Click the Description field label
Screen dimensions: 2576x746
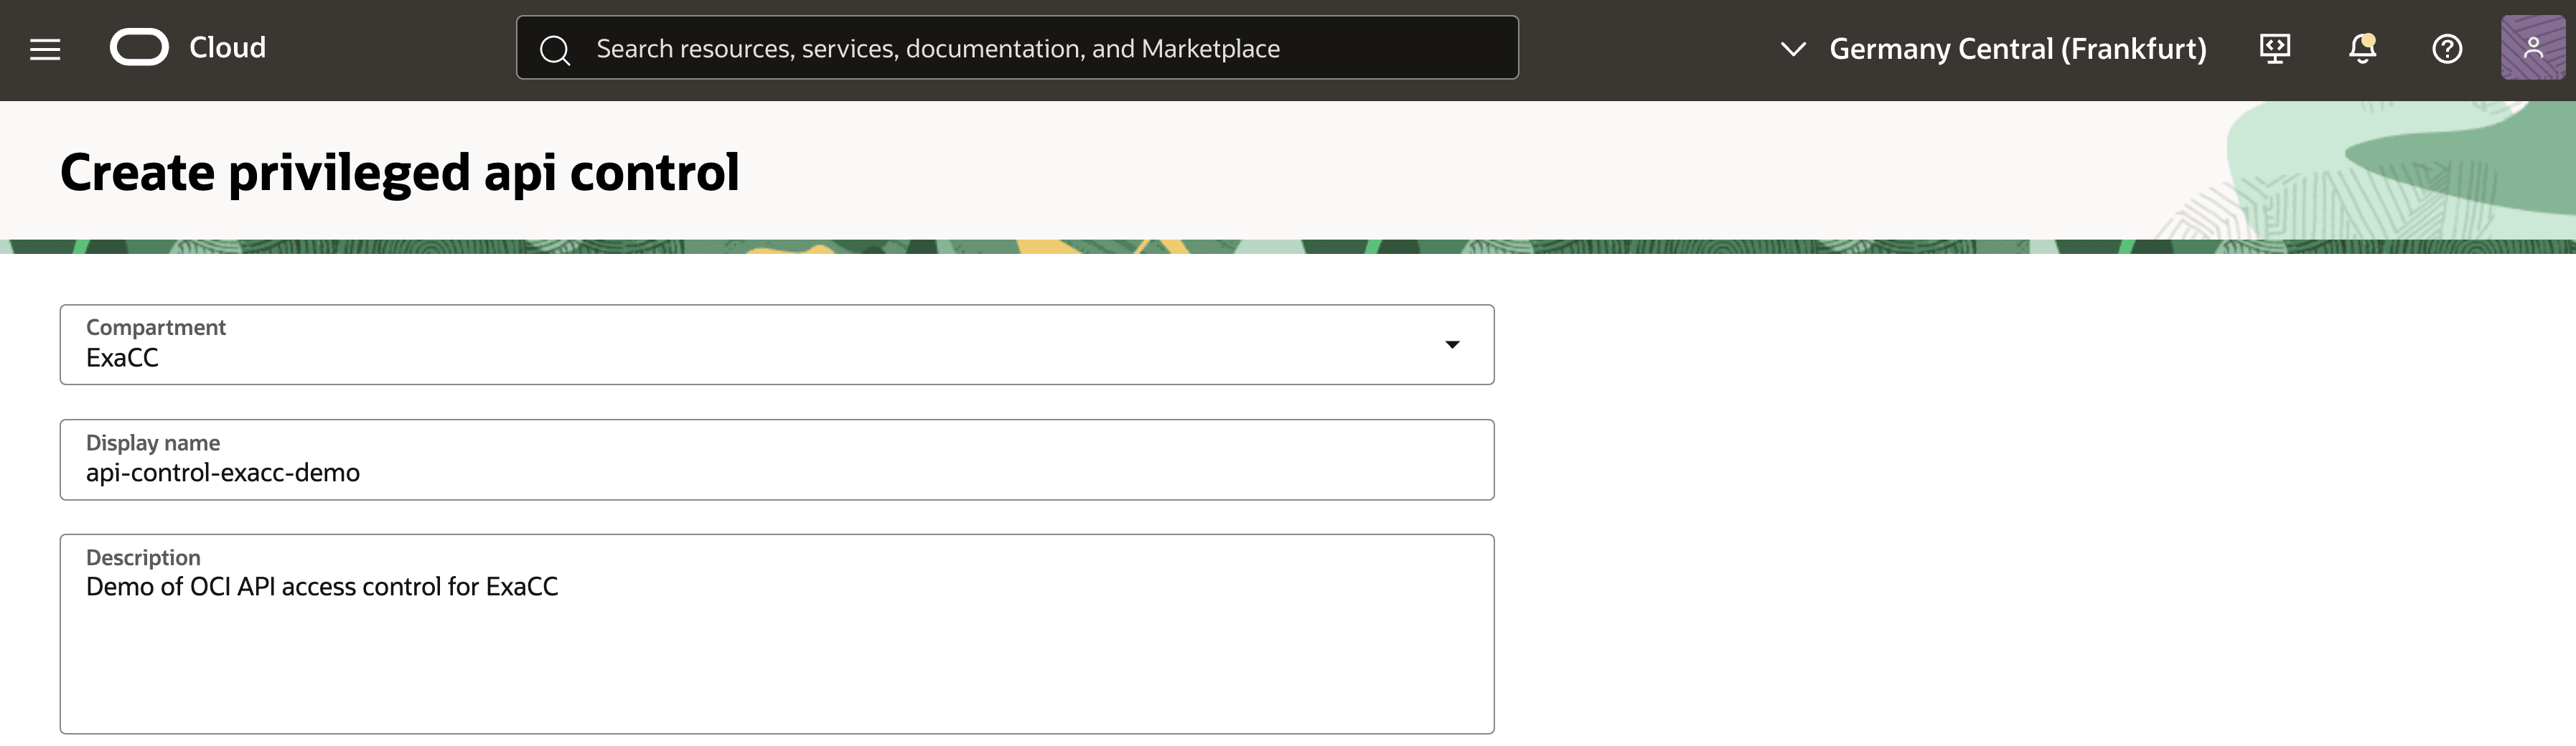(143, 557)
